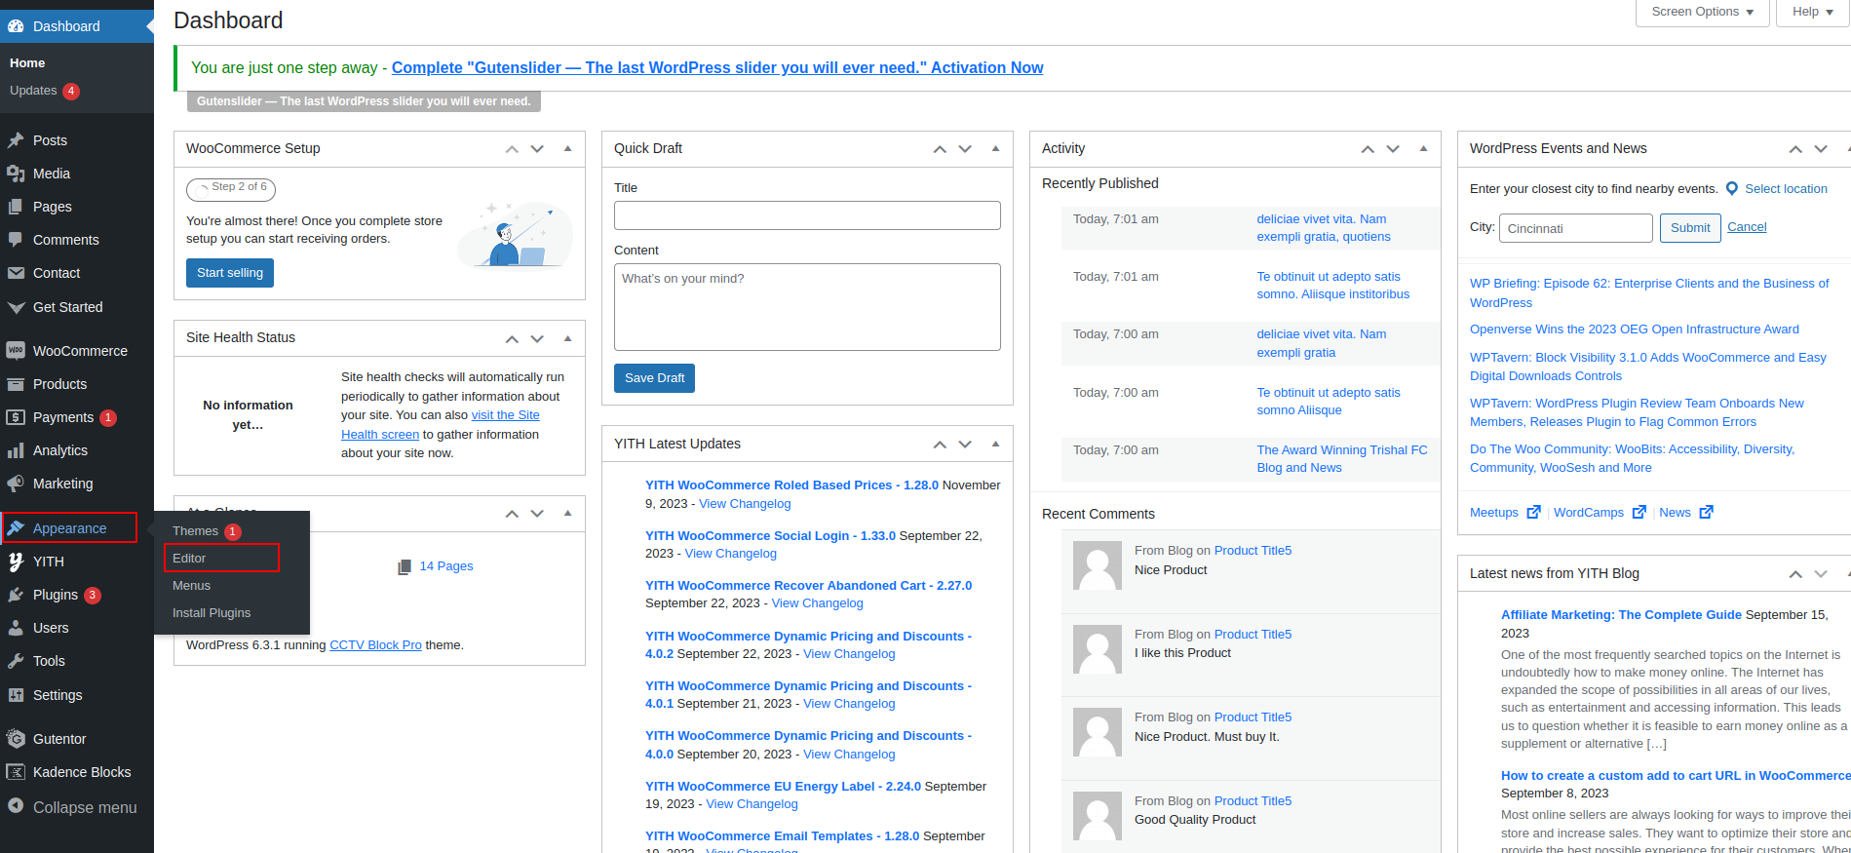Move the WooCommerce Setup panel down
Screen dimensions: 1851x853
tap(537, 148)
